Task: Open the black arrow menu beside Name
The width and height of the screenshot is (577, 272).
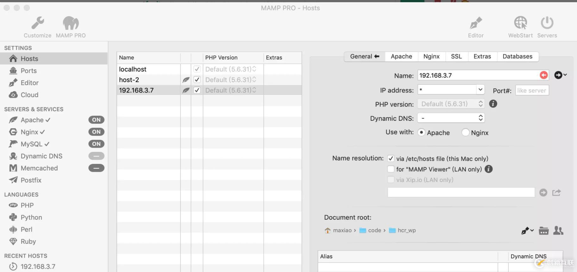Action: pos(560,75)
